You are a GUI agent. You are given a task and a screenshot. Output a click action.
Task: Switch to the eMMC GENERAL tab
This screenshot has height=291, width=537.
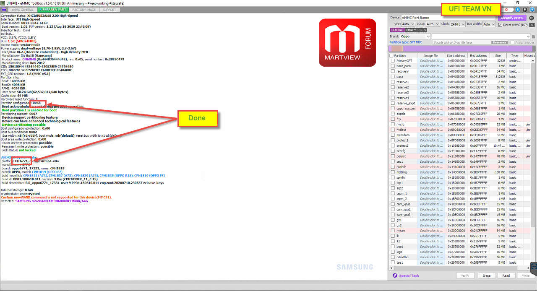(23, 9)
